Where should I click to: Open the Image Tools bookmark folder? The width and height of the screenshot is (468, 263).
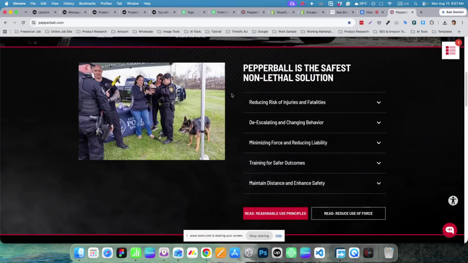(x=168, y=32)
